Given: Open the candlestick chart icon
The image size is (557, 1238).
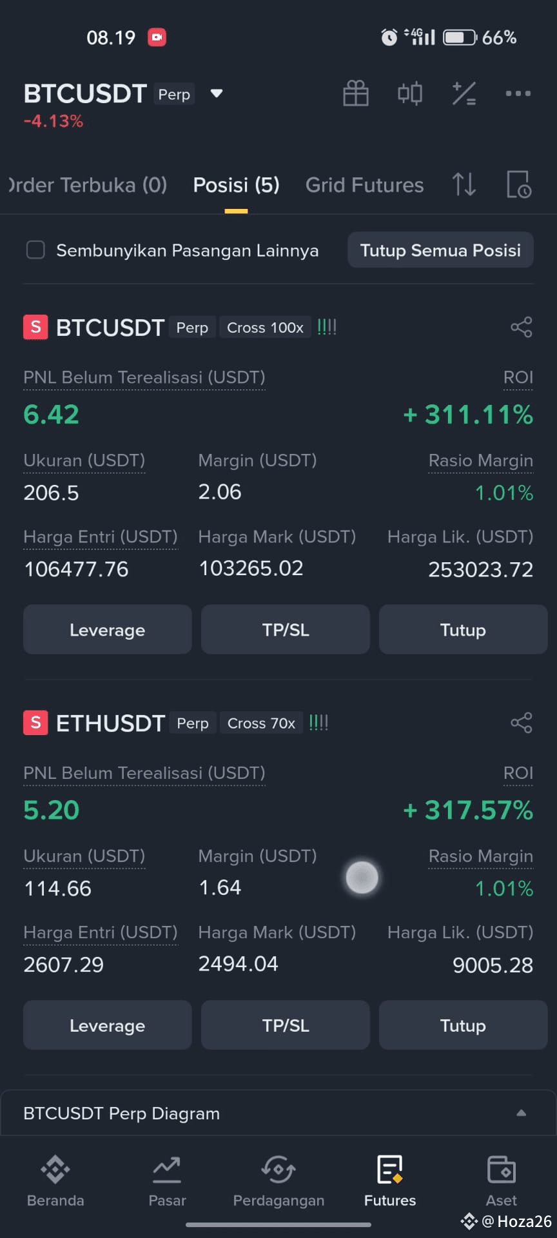Looking at the screenshot, I should coord(410,93).
